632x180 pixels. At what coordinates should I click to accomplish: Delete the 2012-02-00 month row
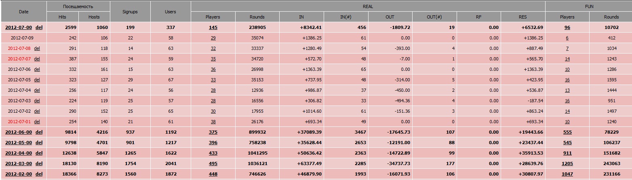point(39,174)
